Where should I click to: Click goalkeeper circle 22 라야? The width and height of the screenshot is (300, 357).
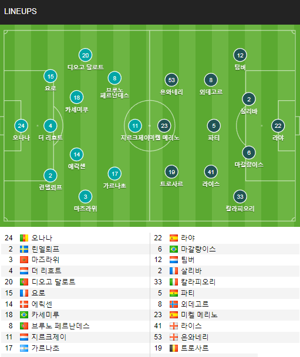click(278, 125)
